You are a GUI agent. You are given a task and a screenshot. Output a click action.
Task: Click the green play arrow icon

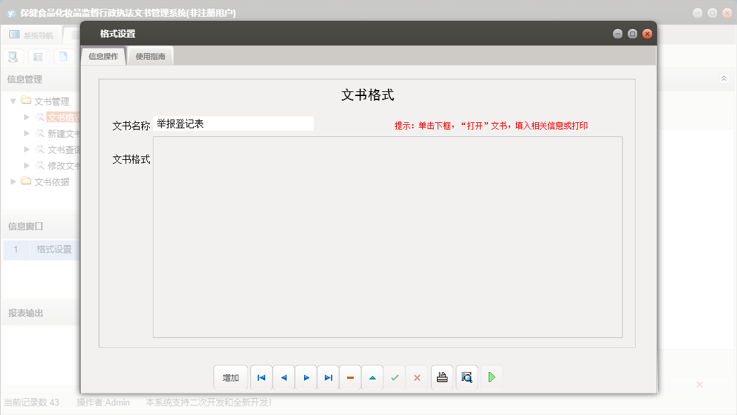[x=491, y=377]
